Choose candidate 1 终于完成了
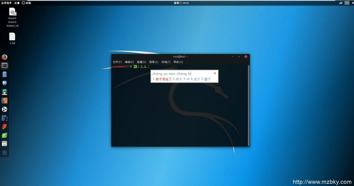The height and width of the screenshot is (186, 354). click(162, 79)
